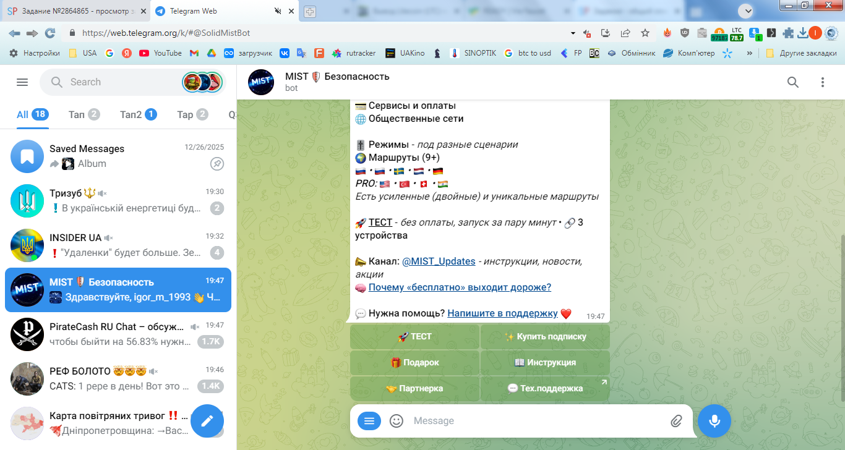Click the underlined ТЕСТ link in the message
Screen dimensions: 845x450
(x=380, y=223)
